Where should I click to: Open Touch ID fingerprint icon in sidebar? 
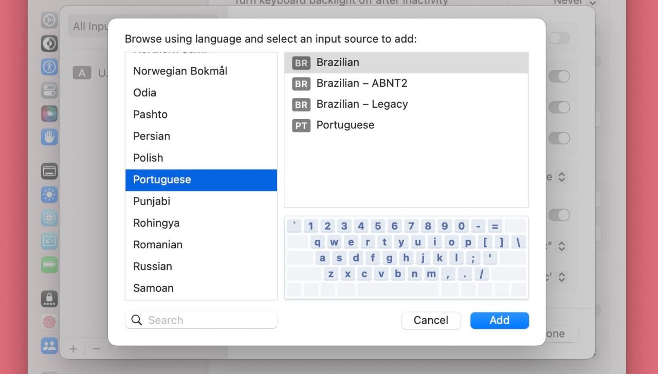[49, 322]
